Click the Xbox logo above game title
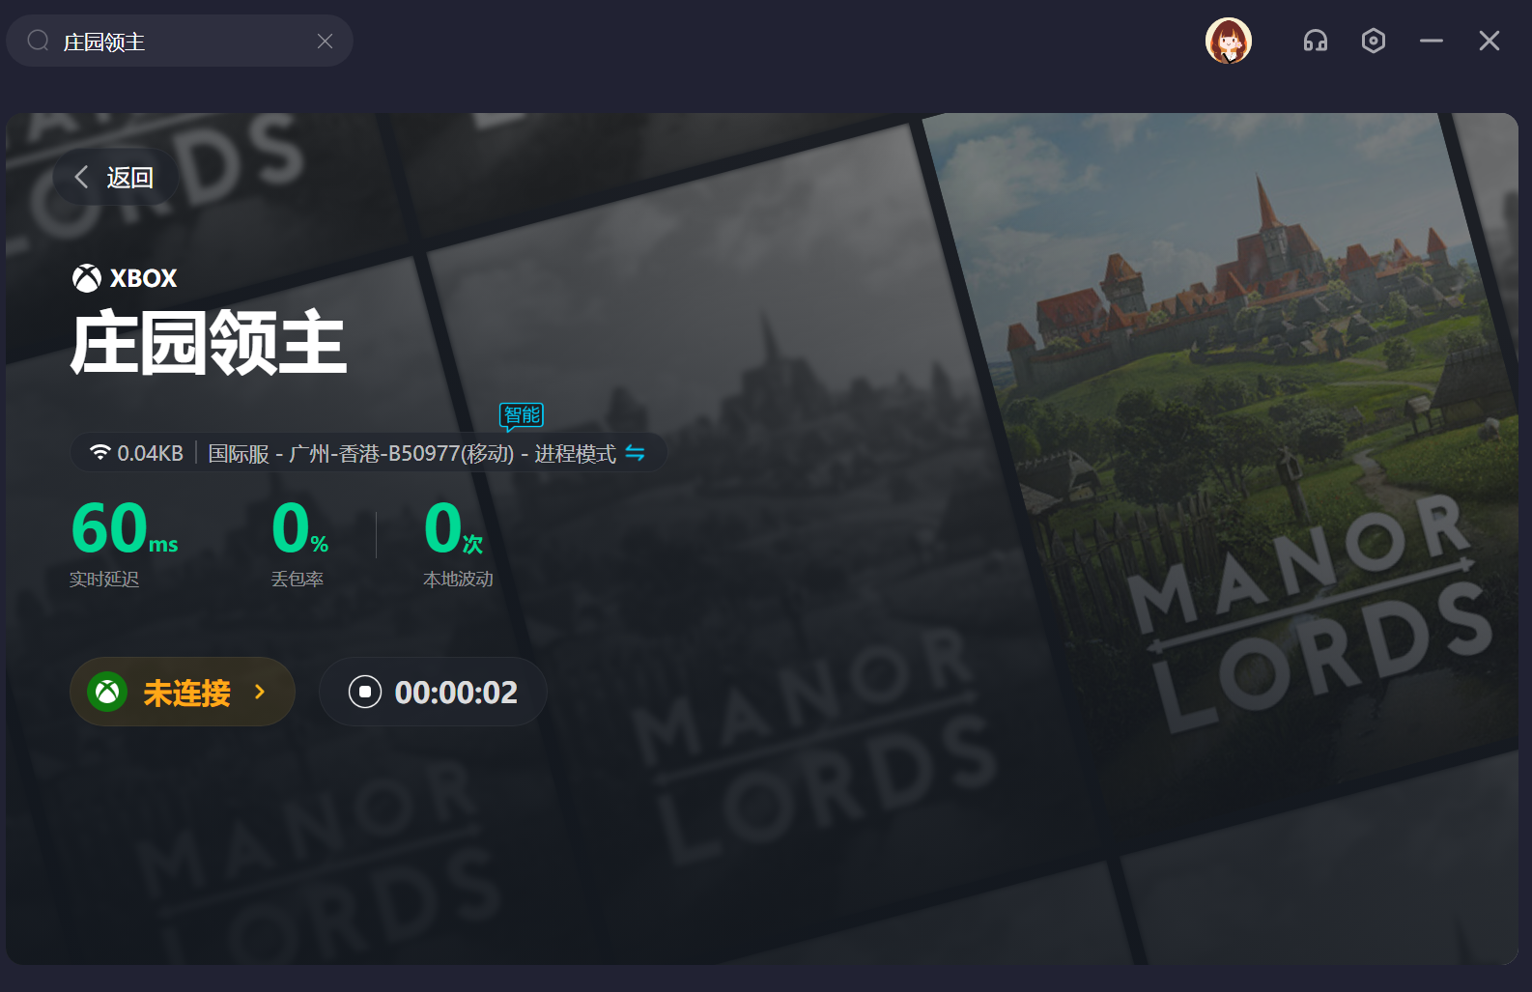 coord(87,278)
